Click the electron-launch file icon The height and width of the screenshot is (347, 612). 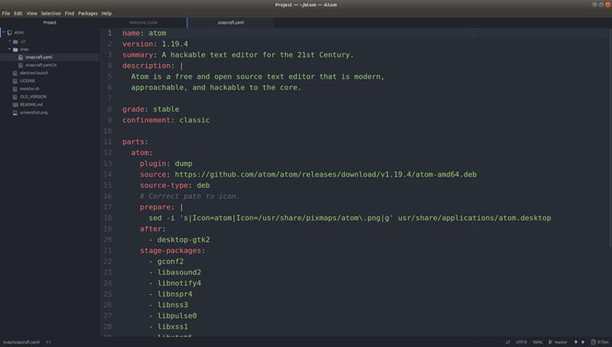(x=15, y=73)
